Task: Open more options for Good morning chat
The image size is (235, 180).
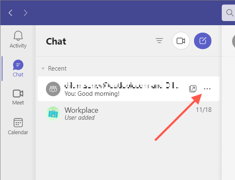Action: [x=207, y=89]
